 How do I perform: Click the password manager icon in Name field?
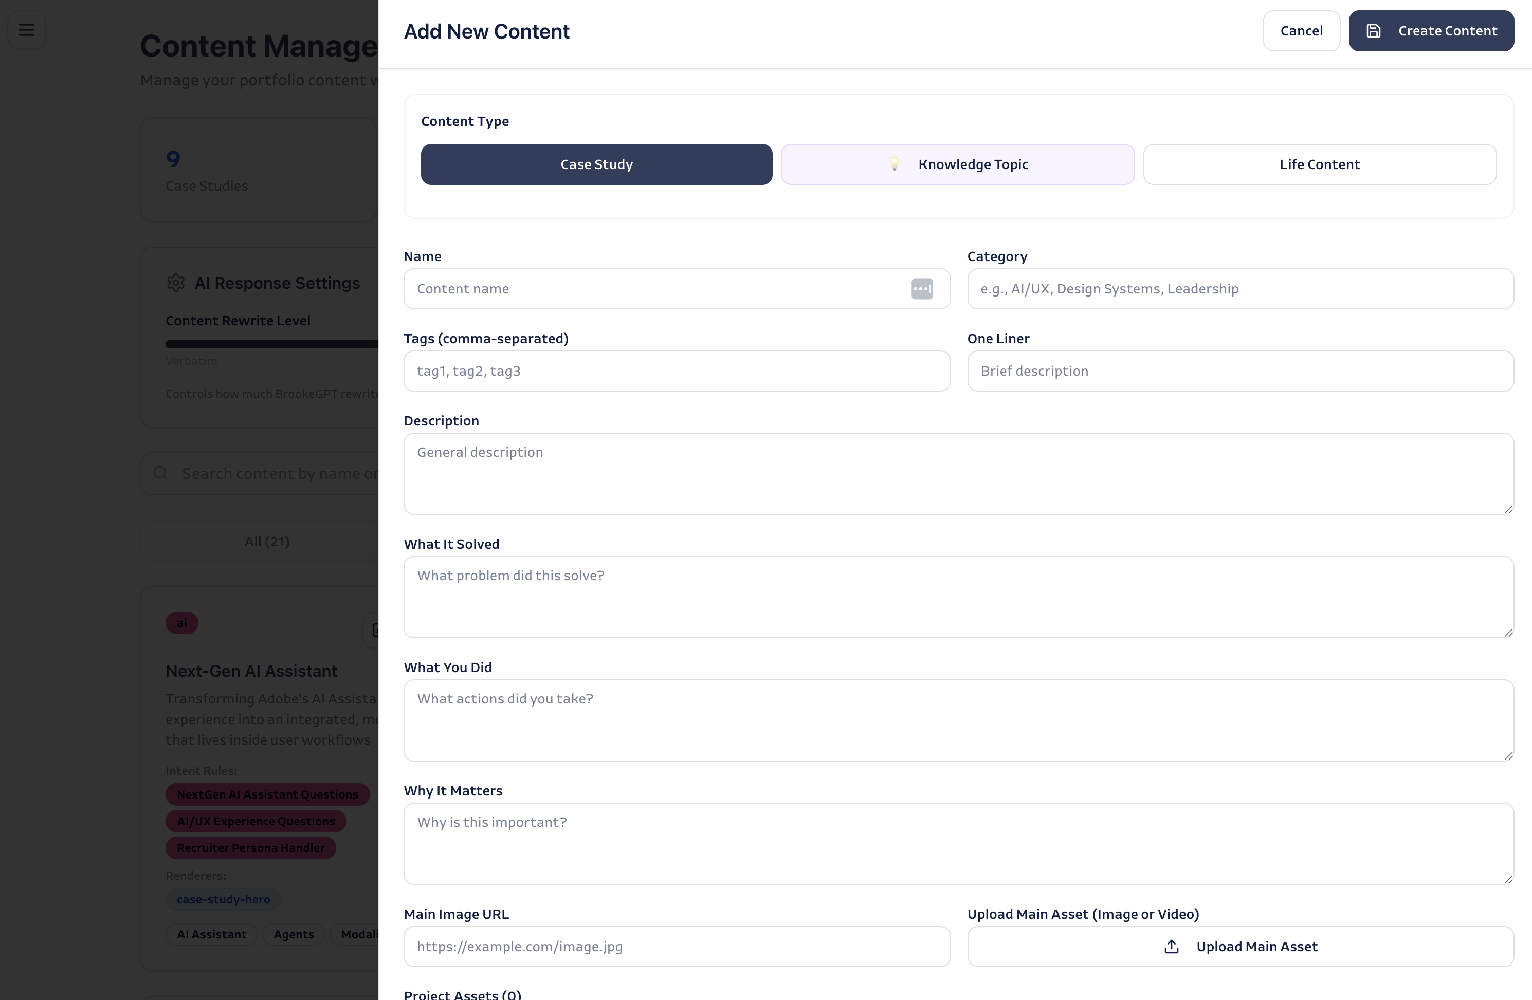[x=922, y=289]
